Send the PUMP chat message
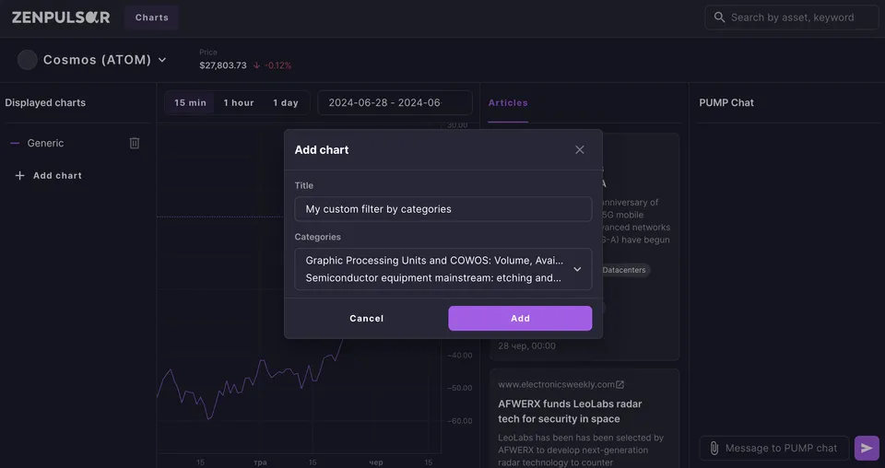Image resolution: width=885 pixels, height=468 pixels. [867, 449]
